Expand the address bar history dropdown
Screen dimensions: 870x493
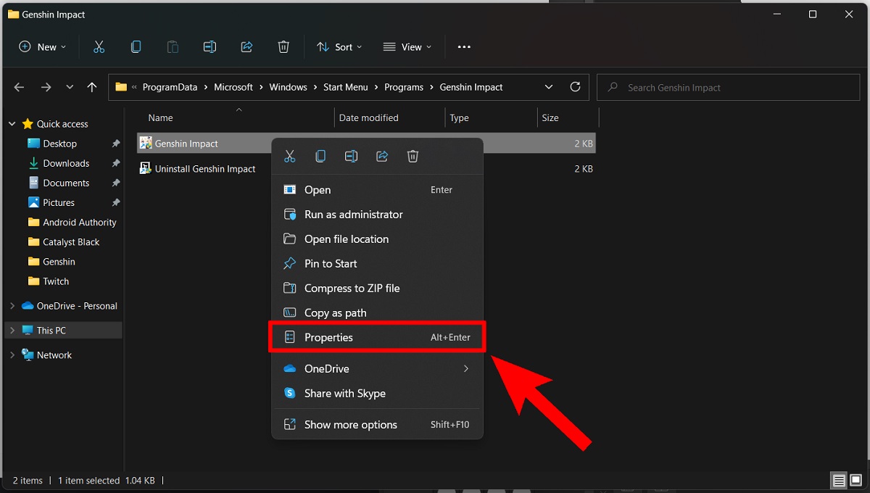pyautogui.click(x=549, y=87)
